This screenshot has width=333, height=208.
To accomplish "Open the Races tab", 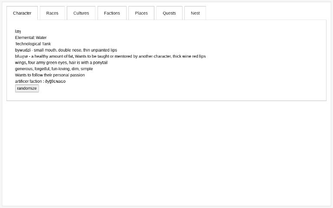I will (x=52, y=13).
